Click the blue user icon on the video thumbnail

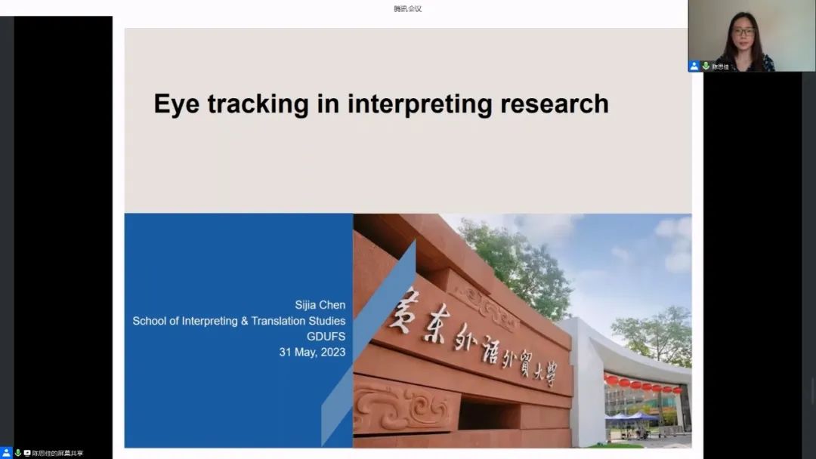tap(694, 66)
